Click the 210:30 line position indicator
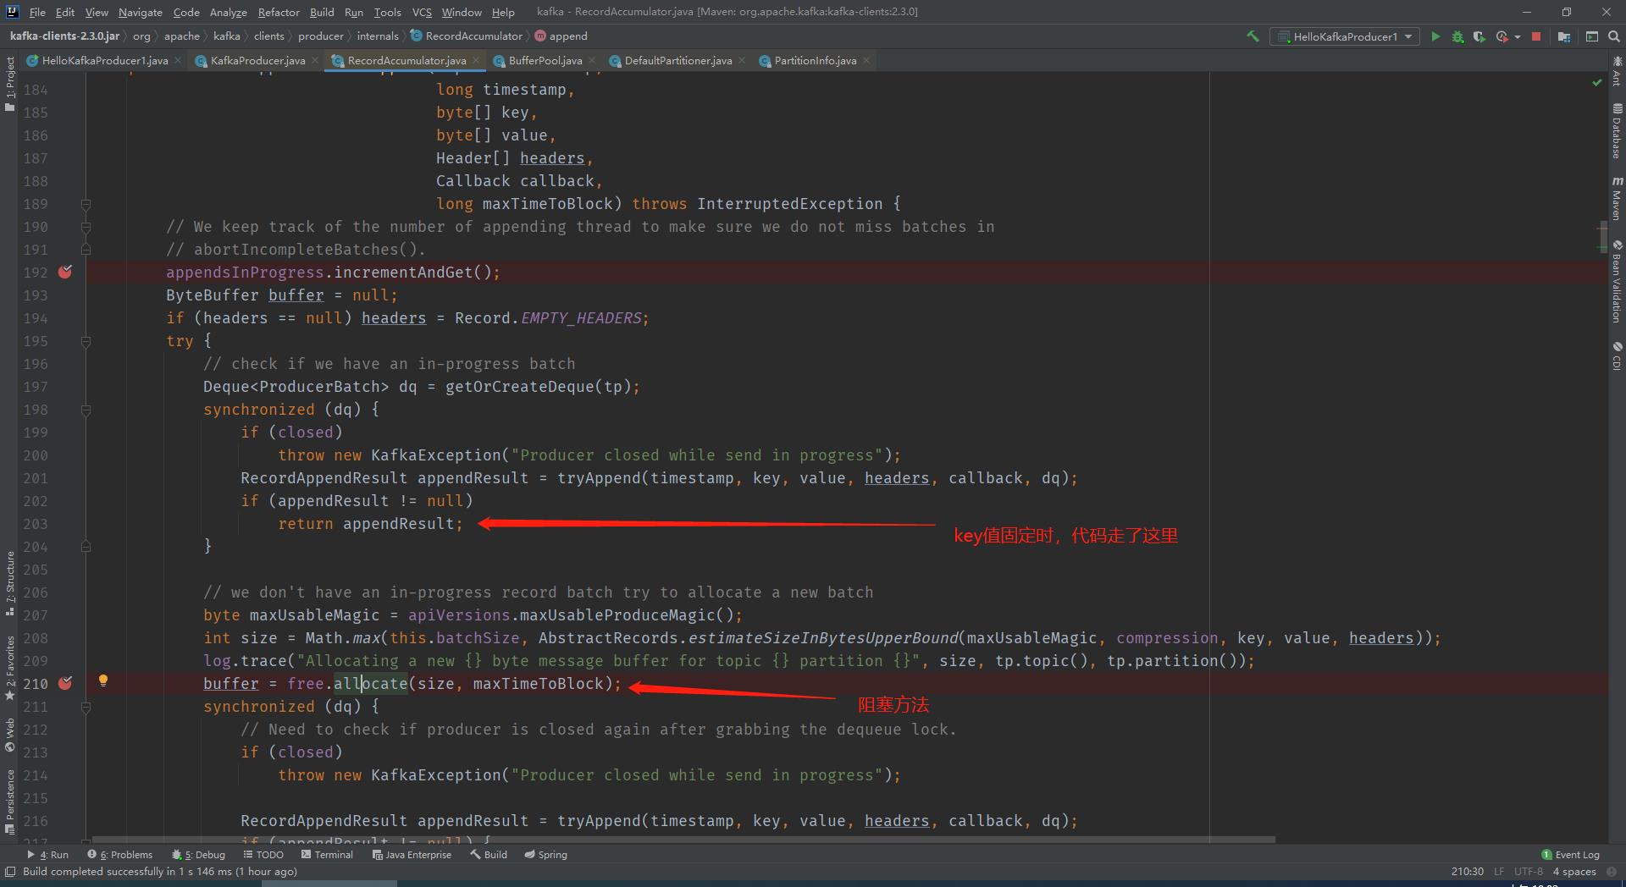 point(1468,872)
